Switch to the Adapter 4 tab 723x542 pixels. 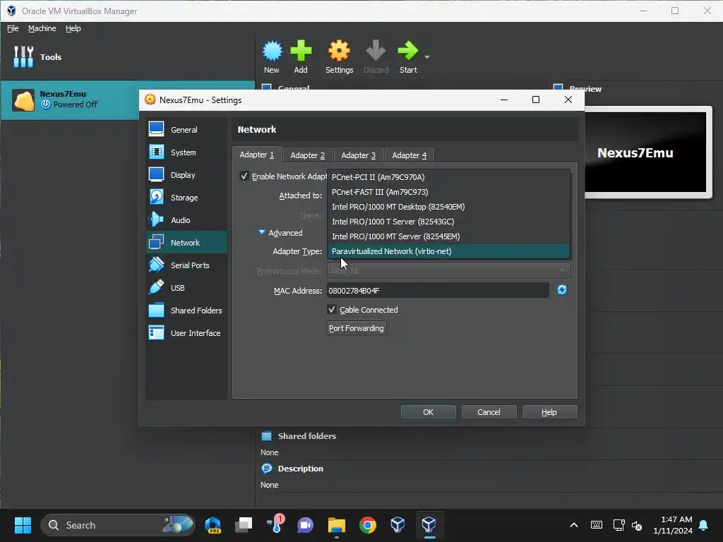(x=409, y=155)
